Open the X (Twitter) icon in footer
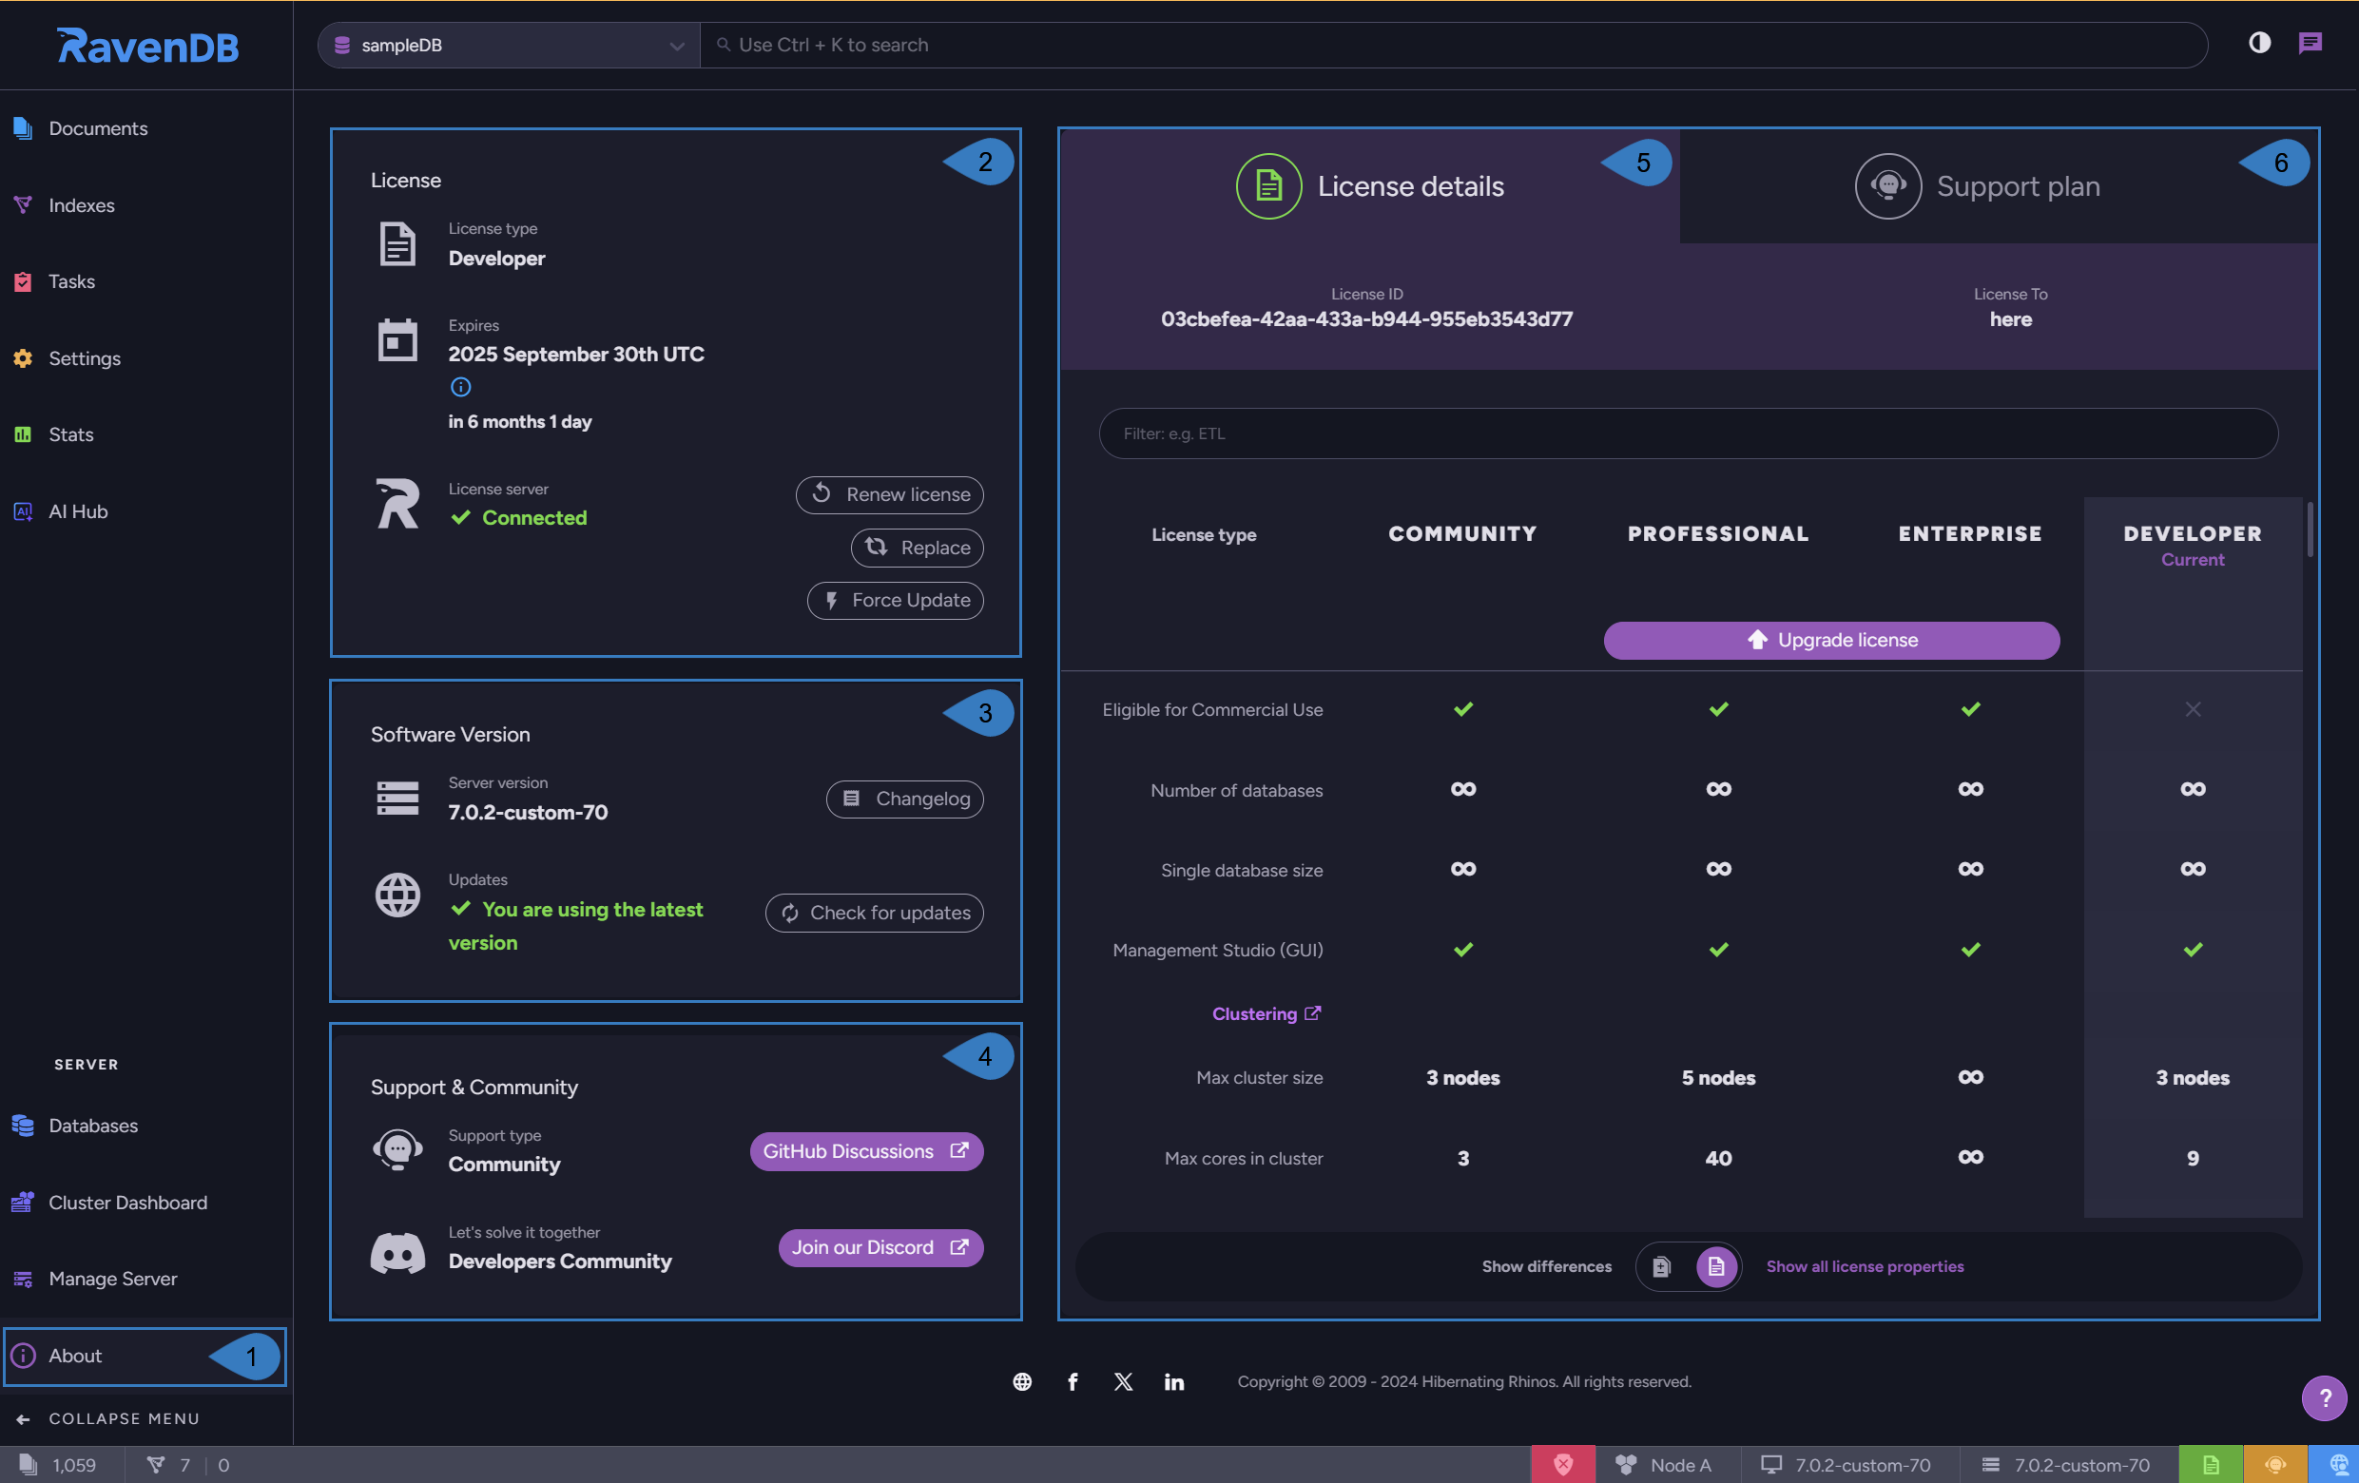 pyautogui.click(x=1124, y=1381)
